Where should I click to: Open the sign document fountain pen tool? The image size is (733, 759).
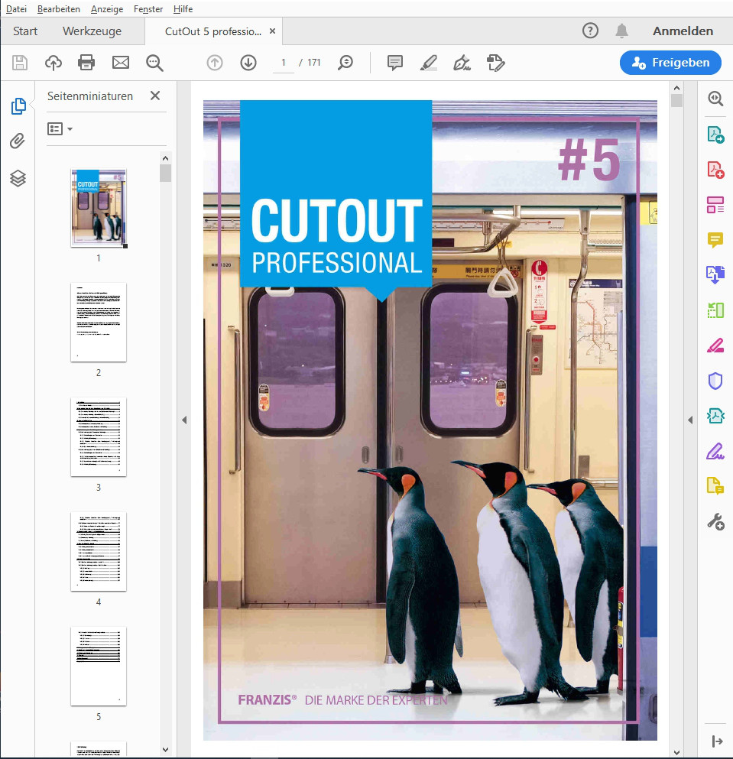[x=462, y=63]
